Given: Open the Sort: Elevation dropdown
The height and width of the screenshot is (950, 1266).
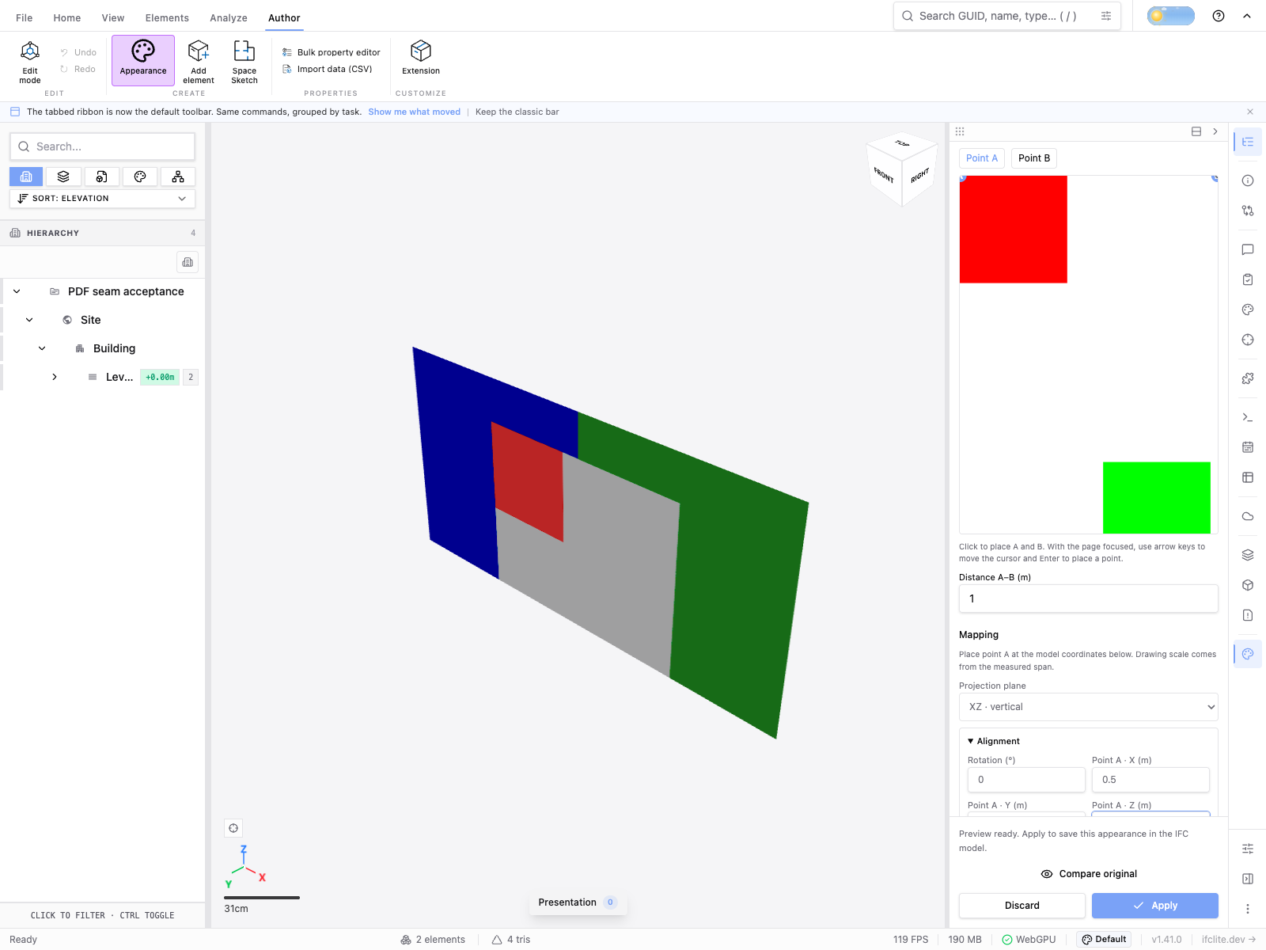Looking at the screenshot, I should pos(102,199).
